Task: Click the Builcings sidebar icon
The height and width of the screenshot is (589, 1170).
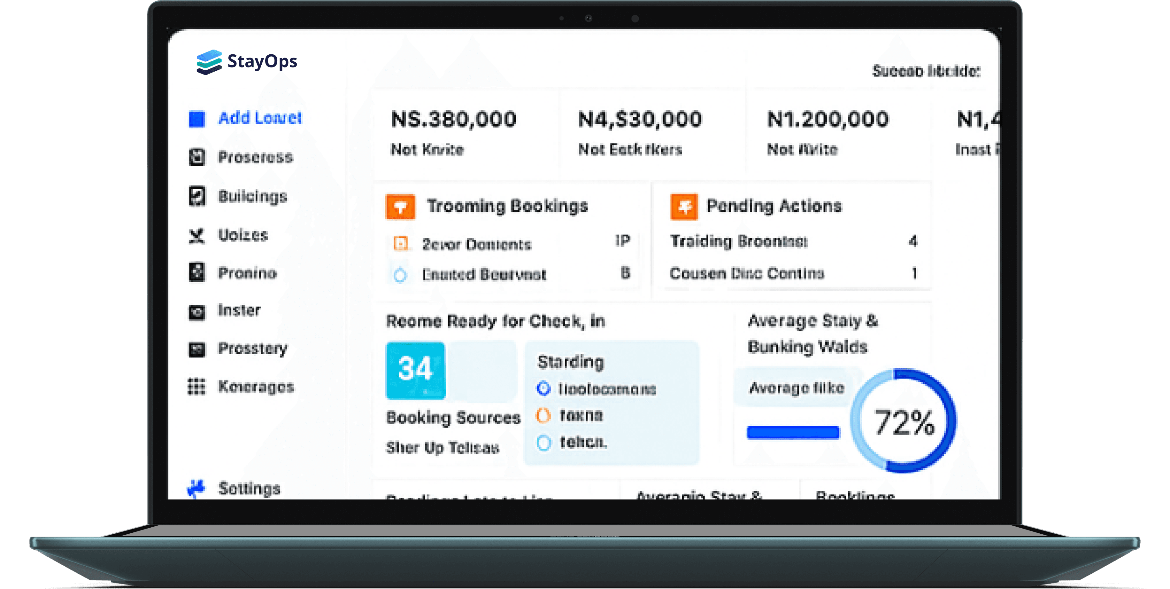Action: click(197, 196)
